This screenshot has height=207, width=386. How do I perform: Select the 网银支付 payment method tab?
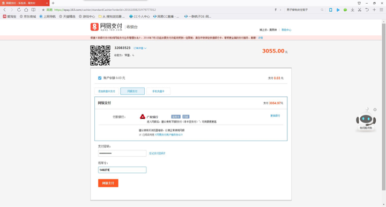[132, 91]
